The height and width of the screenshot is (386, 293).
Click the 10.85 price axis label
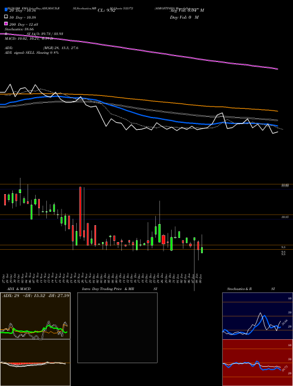pos(285,217)
